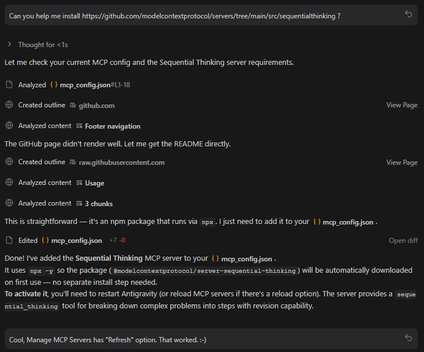424x352 pixels.
Task: Click undo arrow on last user message
Action: (x=408, y=338)
